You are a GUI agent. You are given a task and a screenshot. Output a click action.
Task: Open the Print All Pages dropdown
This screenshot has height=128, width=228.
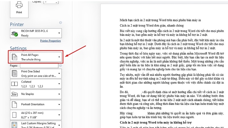(x=36, y=57)
